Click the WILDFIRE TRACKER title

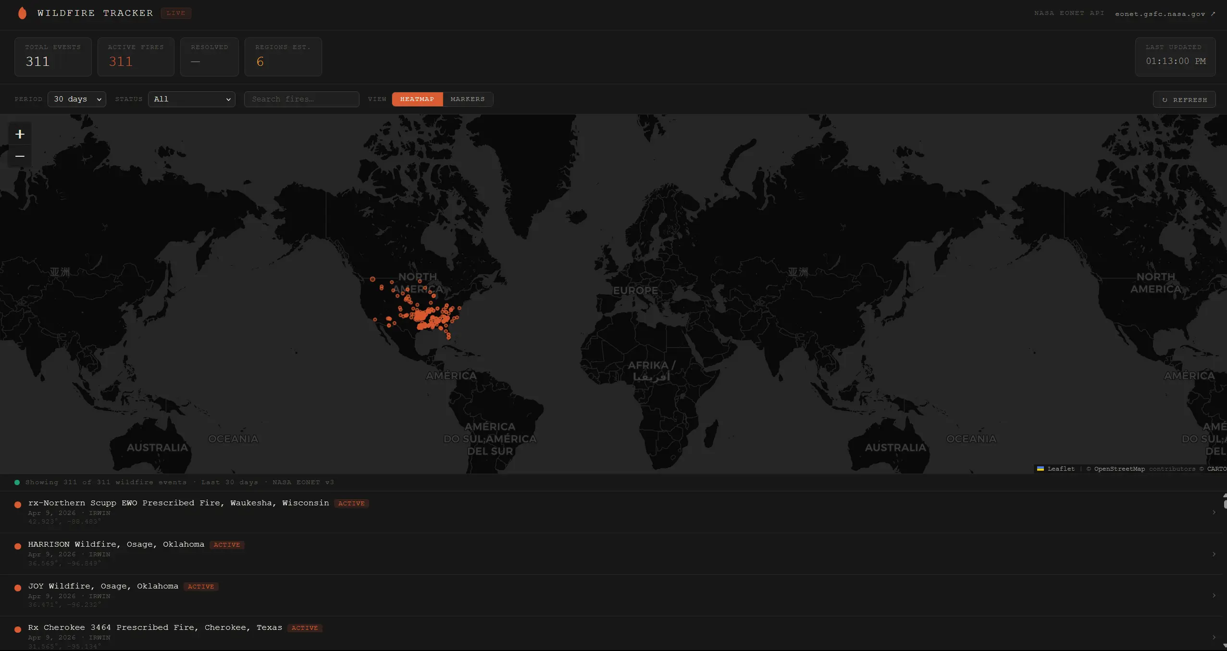95,13
